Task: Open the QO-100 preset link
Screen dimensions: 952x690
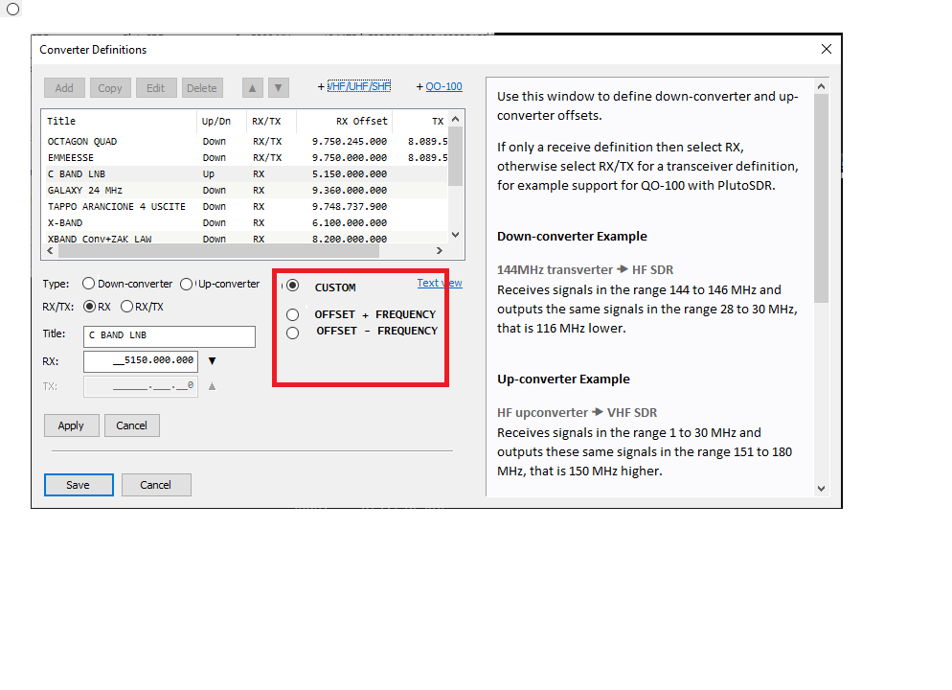Action: 443,86
